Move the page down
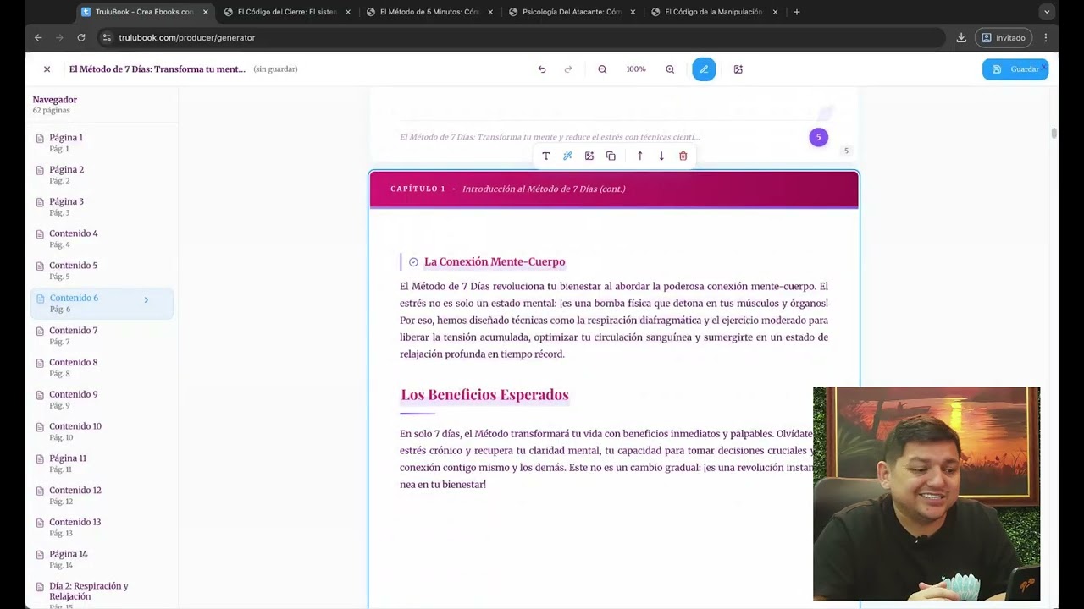This screenshot has height=609, width=1084. coord(661,156)
